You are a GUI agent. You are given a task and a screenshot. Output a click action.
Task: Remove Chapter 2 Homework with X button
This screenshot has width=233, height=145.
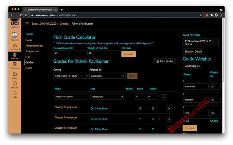(x=169, y=108)
